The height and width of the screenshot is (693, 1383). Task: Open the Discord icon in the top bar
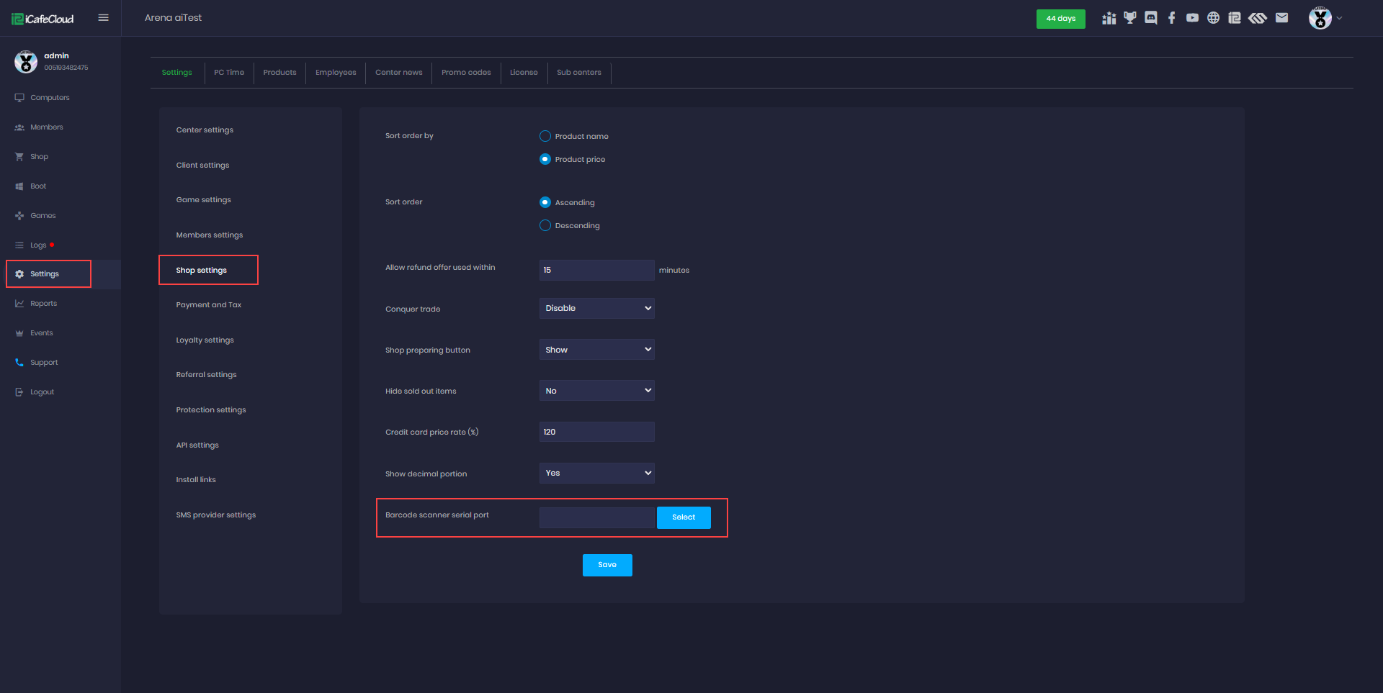(x=1150, y=18)
